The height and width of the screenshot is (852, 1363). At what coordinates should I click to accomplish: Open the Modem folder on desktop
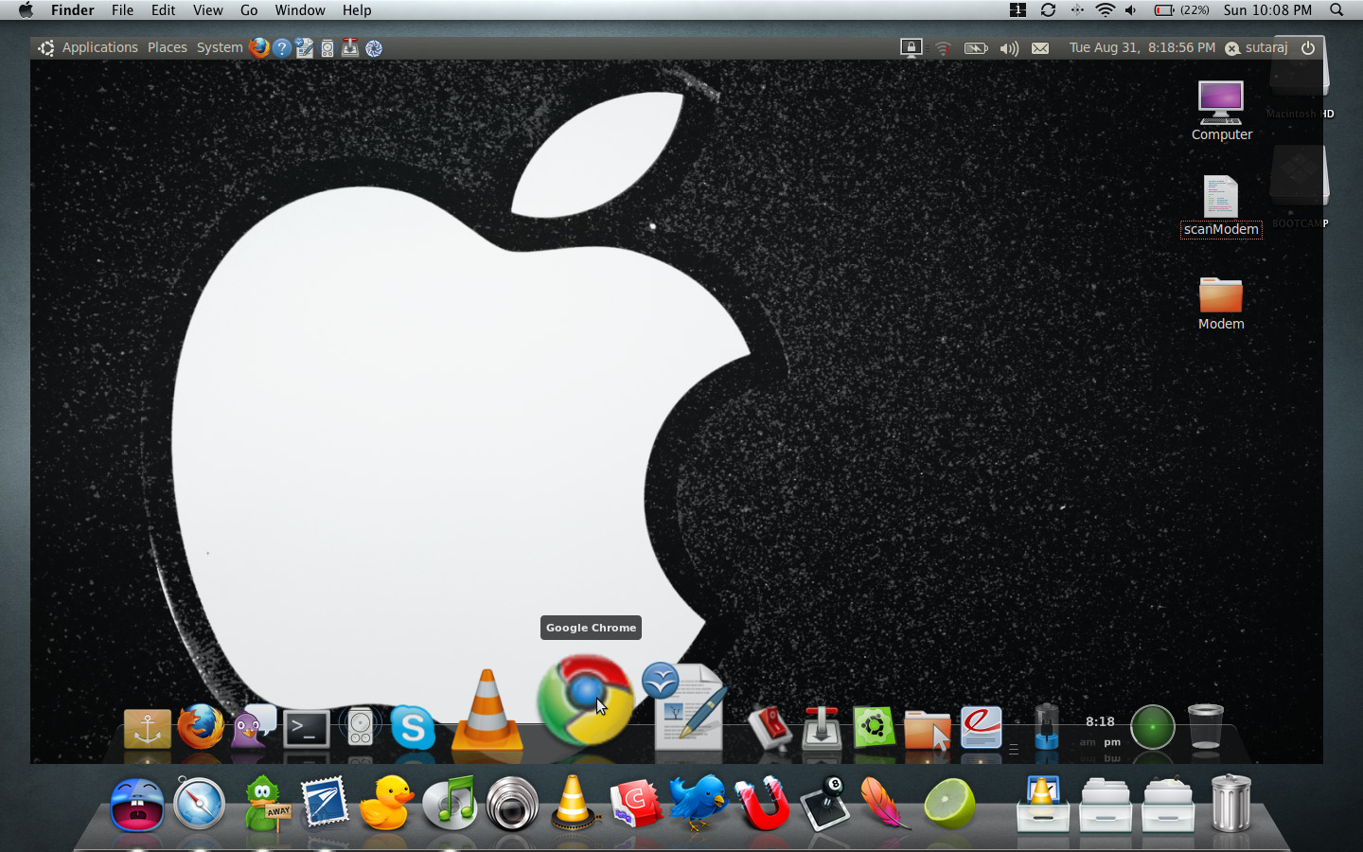(1221, 303)
